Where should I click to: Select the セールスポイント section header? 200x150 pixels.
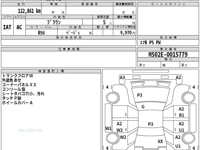(168, 4)
